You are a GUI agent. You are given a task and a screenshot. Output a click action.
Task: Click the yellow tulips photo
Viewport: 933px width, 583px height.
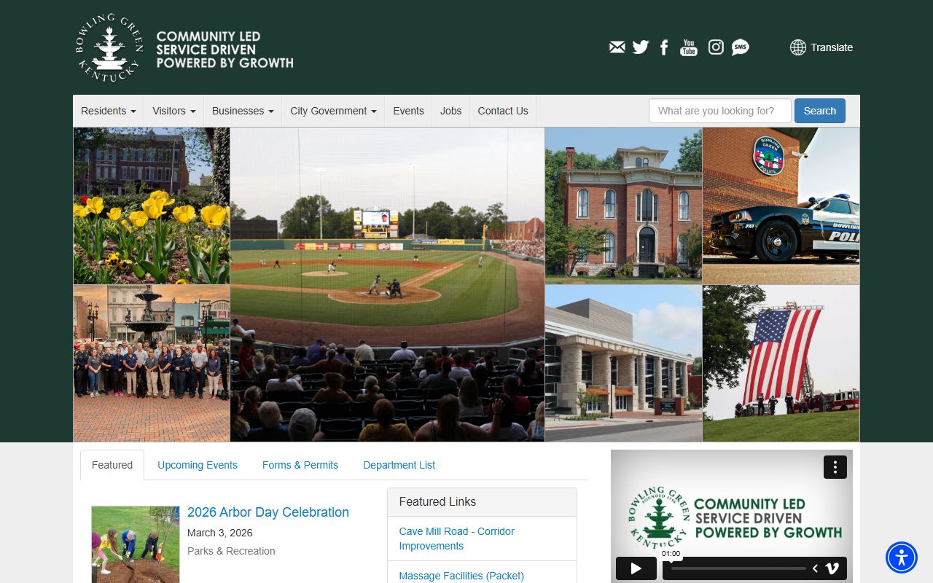point(152,206)
